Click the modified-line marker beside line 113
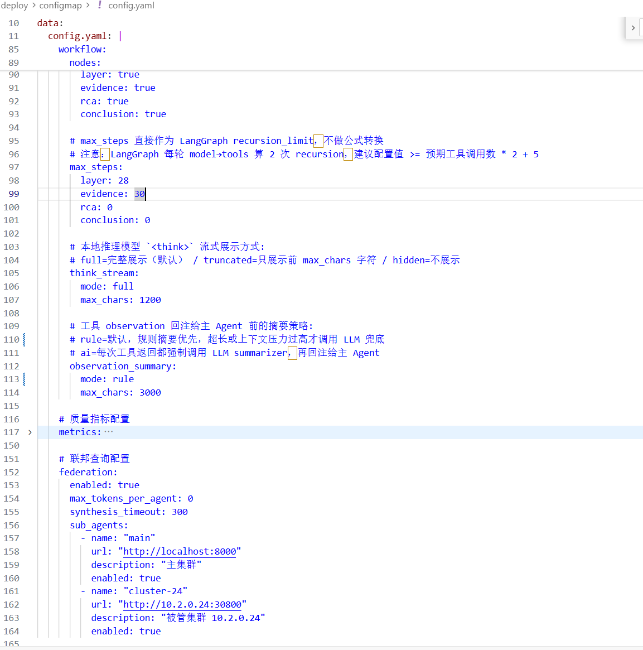The width and height of the screenshot is (643, 650). coord(24,379)
